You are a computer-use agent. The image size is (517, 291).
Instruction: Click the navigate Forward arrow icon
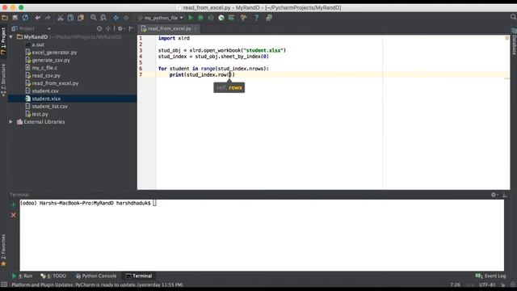(126, 18)
